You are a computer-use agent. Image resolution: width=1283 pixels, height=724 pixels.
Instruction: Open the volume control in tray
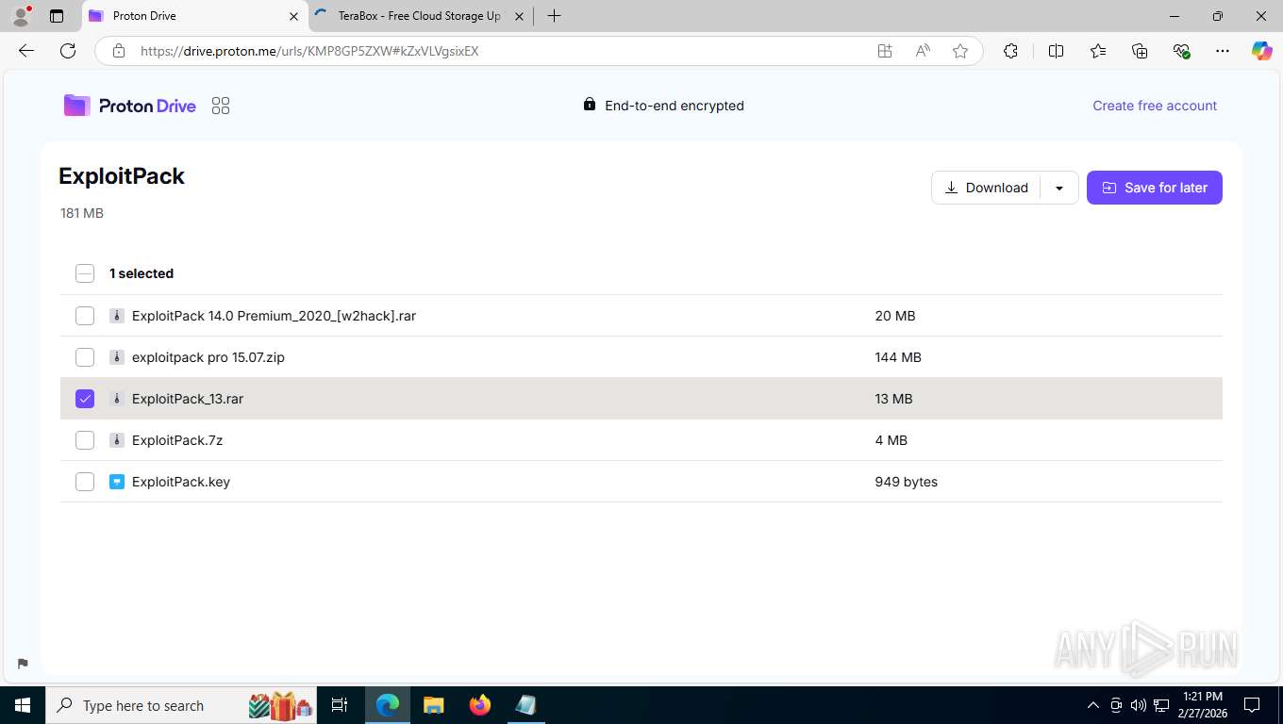point(1139,705)
